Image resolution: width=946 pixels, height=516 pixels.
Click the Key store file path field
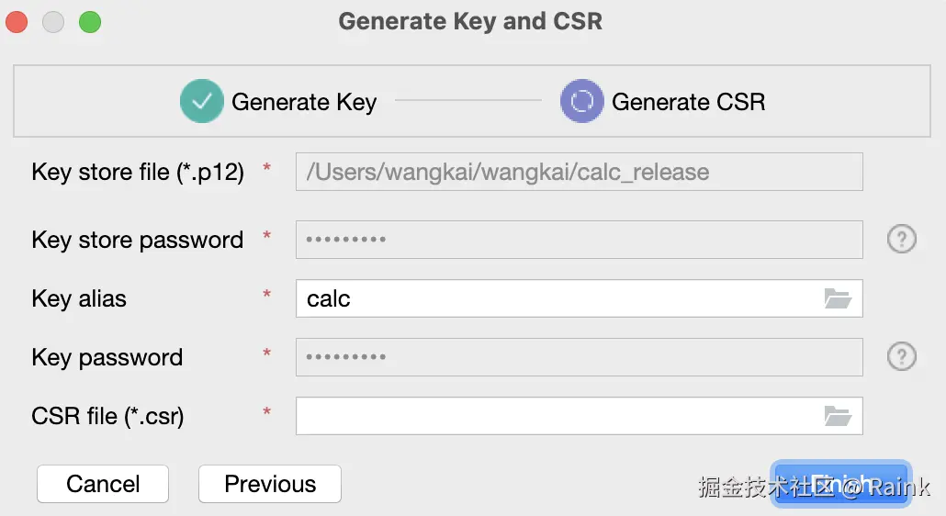coord(579,172)
